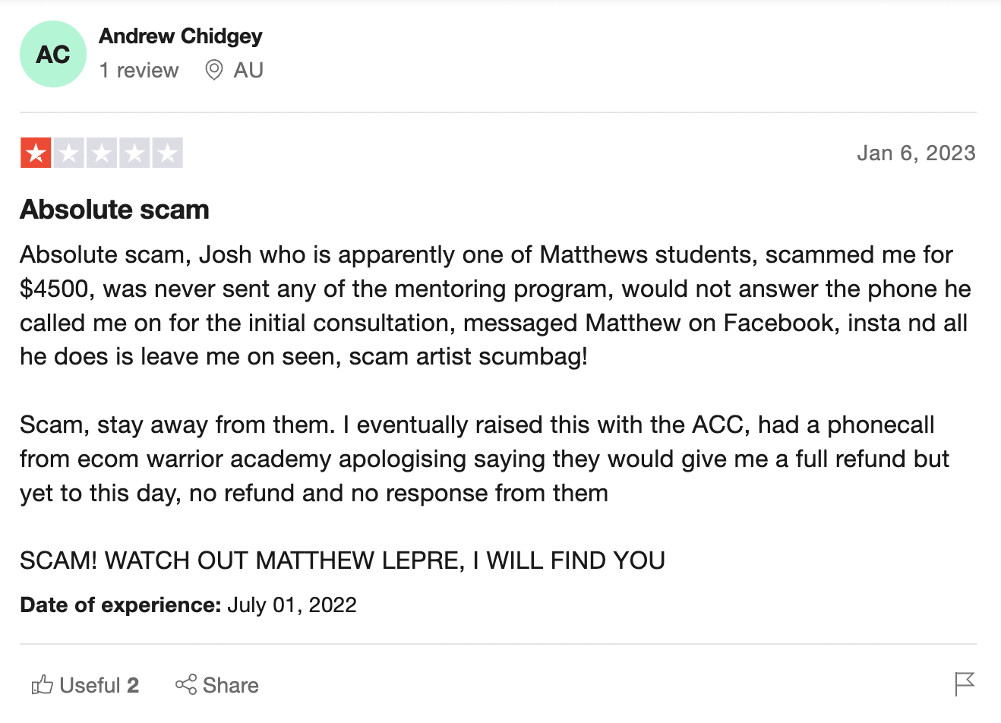Click the "1 review" count text
The width and height of the screenshot is (1001, 723).
click(139, 71)
